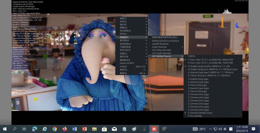Screen dimensions: 260x133
Task: Open Microsoft Edge from the taskbar
Action: 34,129
